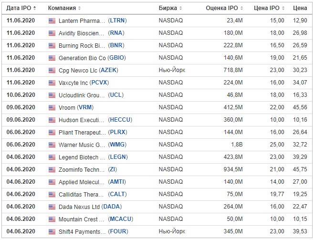Viewport: 315px width, 240px height.
Task: Click the flag icon for Warner Music
Action: 52,145
